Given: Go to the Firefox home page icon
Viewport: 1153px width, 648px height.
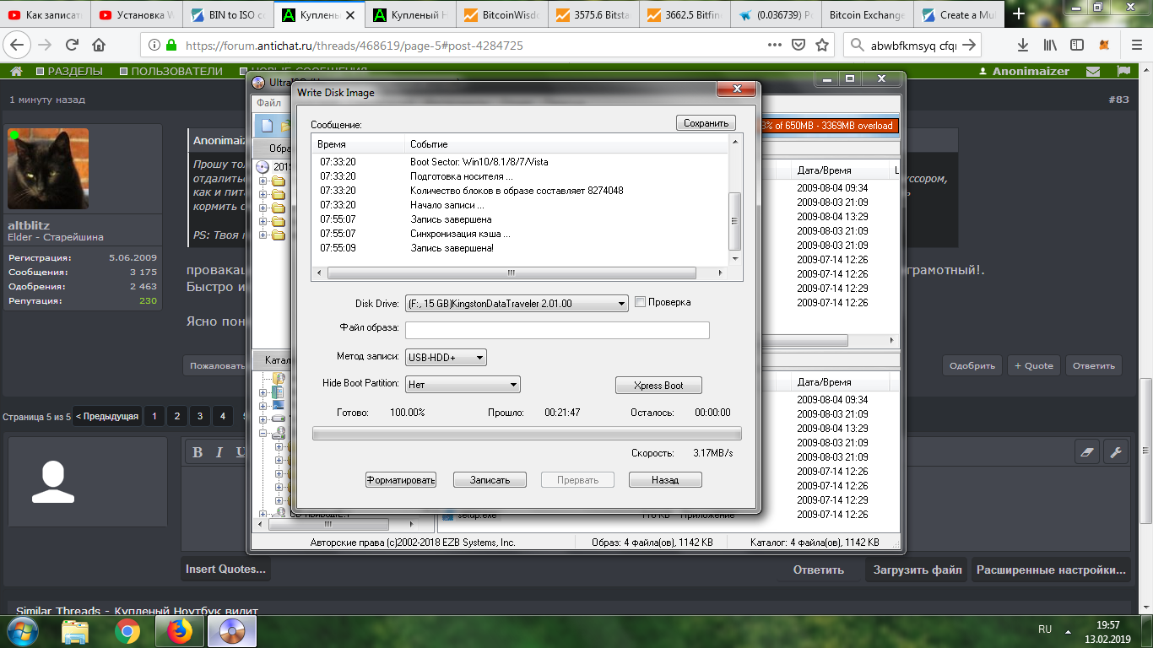Looking at the screenshot, I should [99, 45].
